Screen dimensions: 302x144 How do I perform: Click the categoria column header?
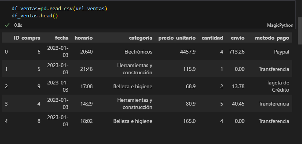pyautogui.click(x=141, y=38)
